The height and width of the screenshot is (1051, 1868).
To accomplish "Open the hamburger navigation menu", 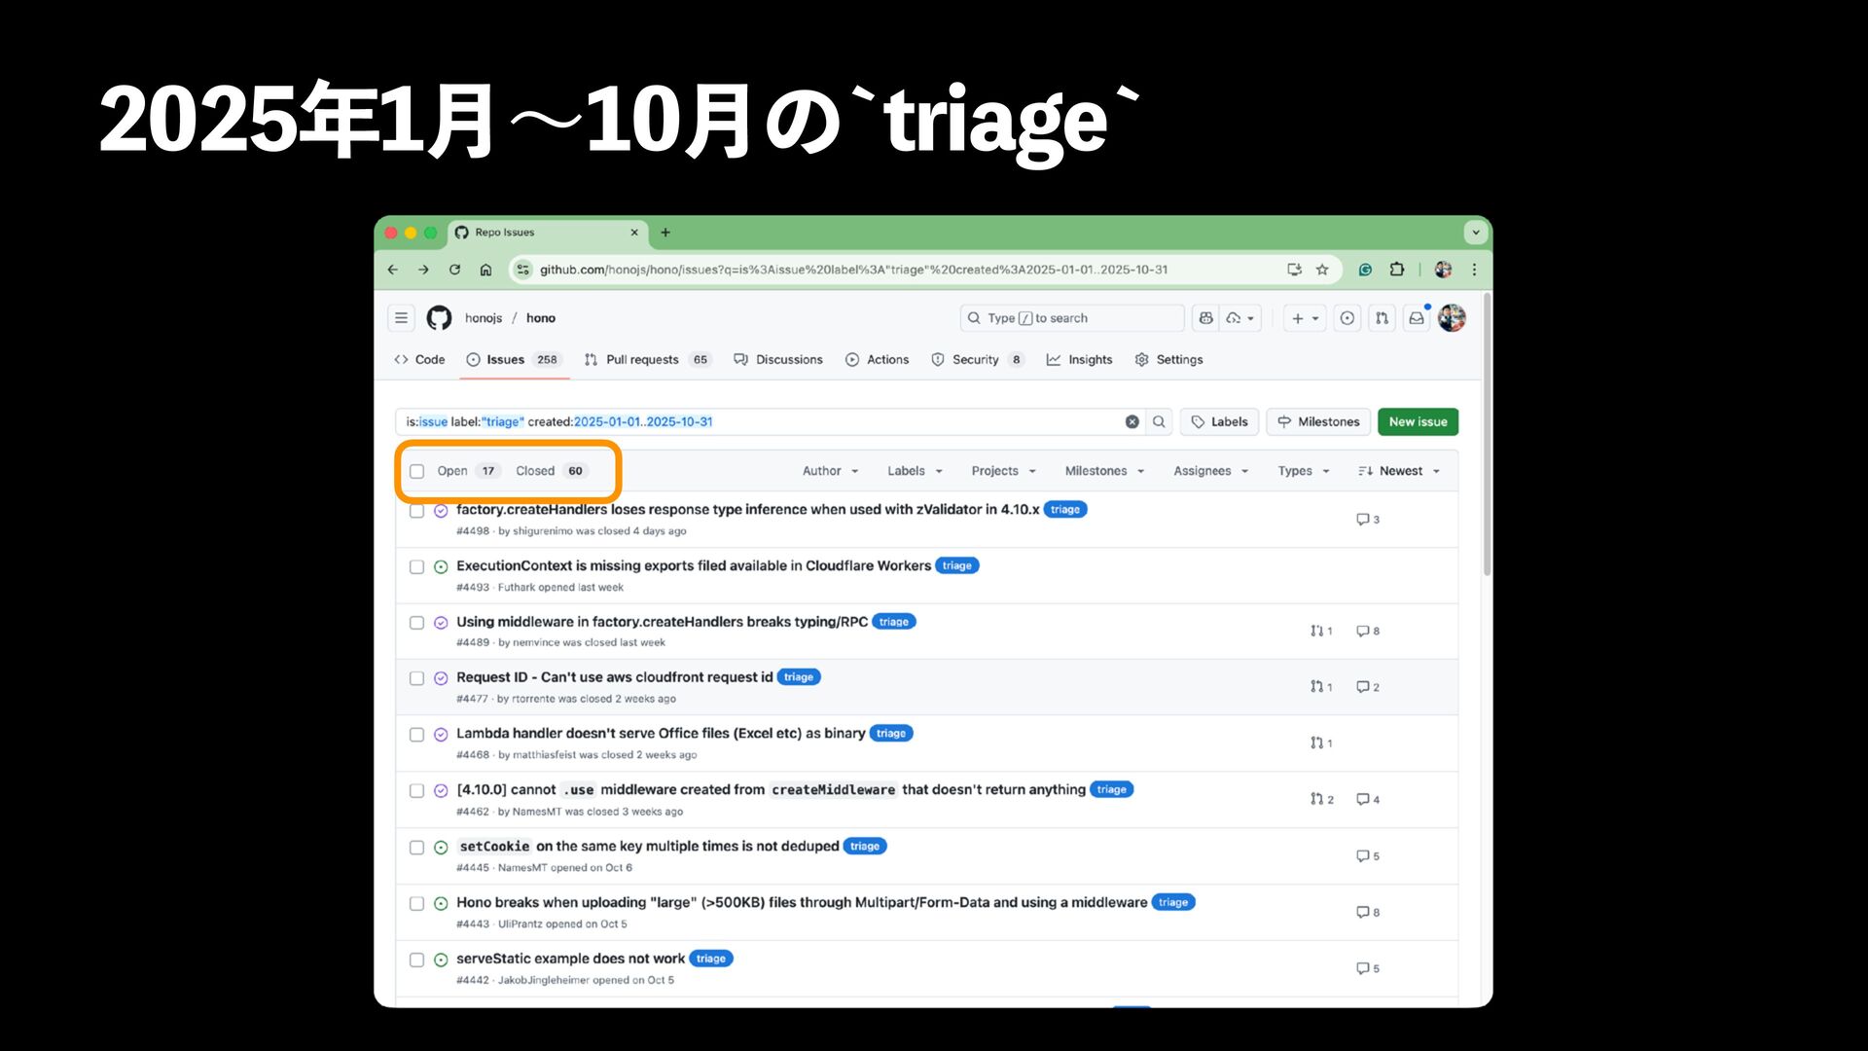I will tap(401, 318).
